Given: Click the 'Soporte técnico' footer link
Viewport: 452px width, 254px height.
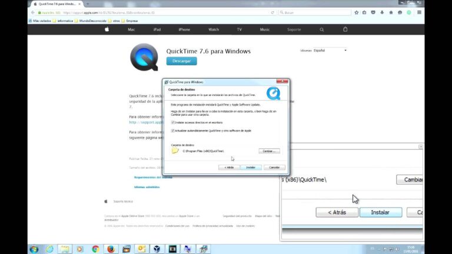Looking at the screenshot, I should click(123, 201).
